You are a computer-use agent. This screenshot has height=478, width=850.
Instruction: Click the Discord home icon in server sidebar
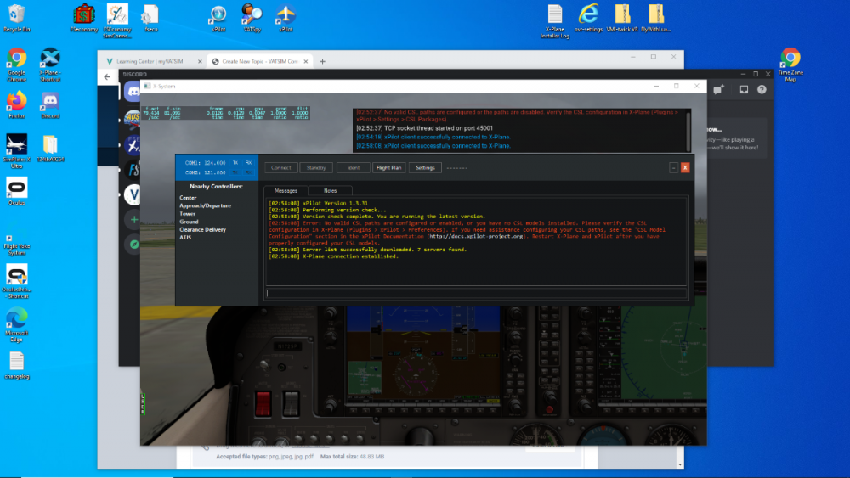pyautogui.click(x=133, y=91)
